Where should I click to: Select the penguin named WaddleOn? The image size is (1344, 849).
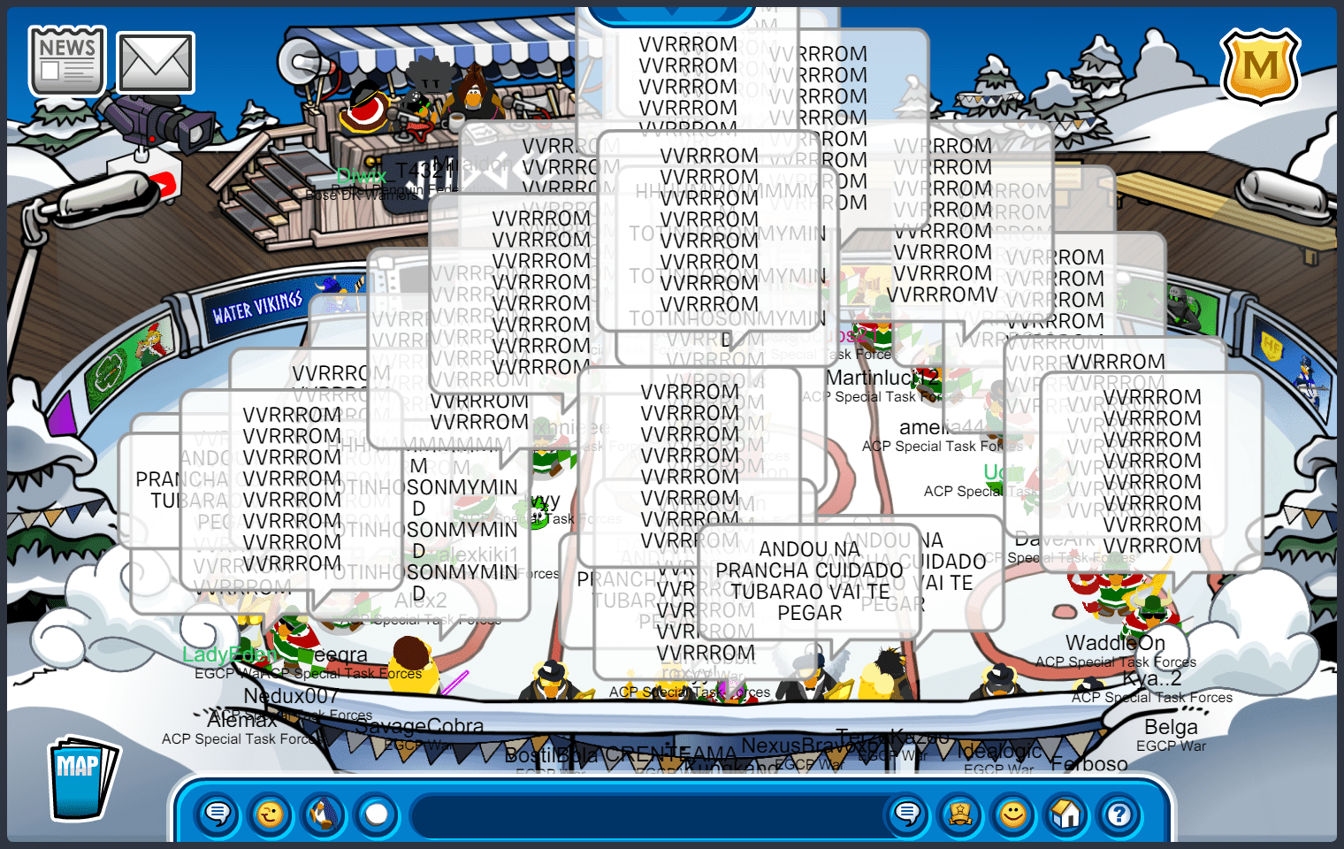click(x=1115, y=643)
